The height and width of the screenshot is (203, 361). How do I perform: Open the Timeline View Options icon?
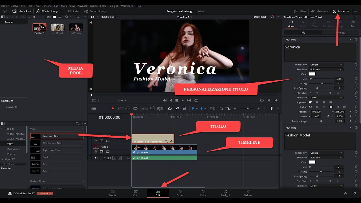[x=94, y=108]
